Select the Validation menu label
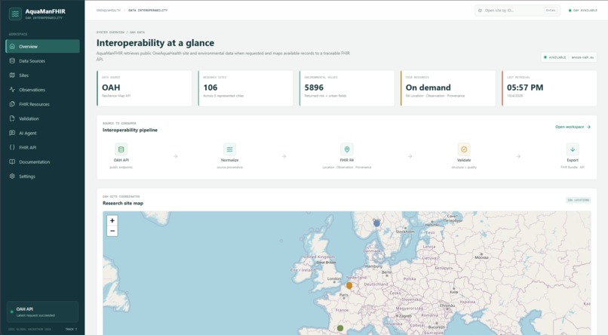 (29, 118)
